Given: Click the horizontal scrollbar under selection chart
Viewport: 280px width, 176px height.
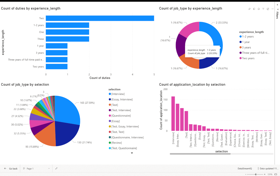Looking at the screenshot, I should tap(200, 154).
